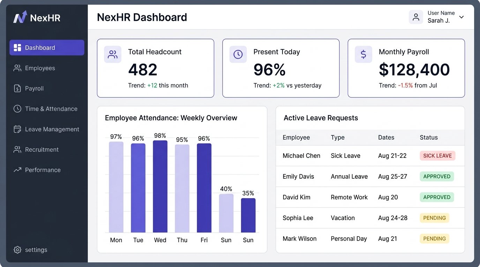Click the settings gear icon
The width and height of the screenshot is (480, 267).
point(17,250)
